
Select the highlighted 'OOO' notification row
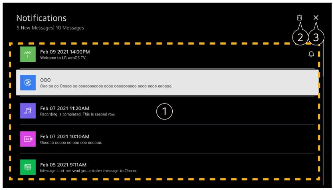pyautogui.click(x=167, y=83)
